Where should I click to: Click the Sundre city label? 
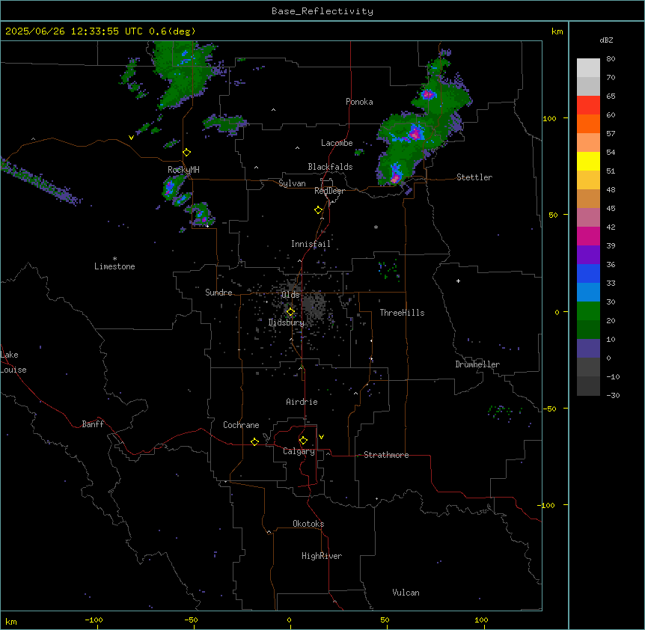218,293
